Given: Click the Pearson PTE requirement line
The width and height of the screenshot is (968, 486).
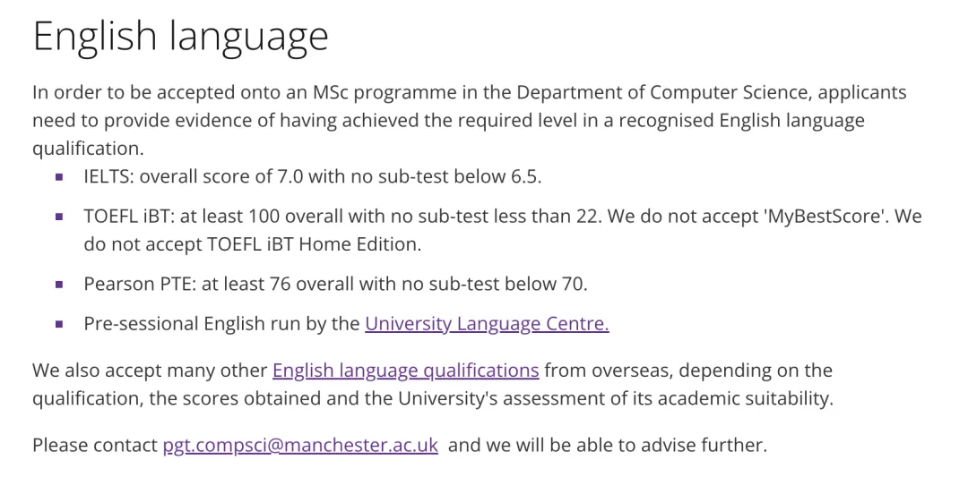Looking at the screenshot, I should pos(335,285).
